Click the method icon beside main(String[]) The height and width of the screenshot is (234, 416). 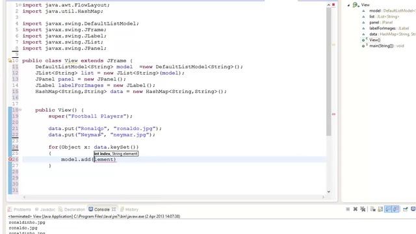364,45
